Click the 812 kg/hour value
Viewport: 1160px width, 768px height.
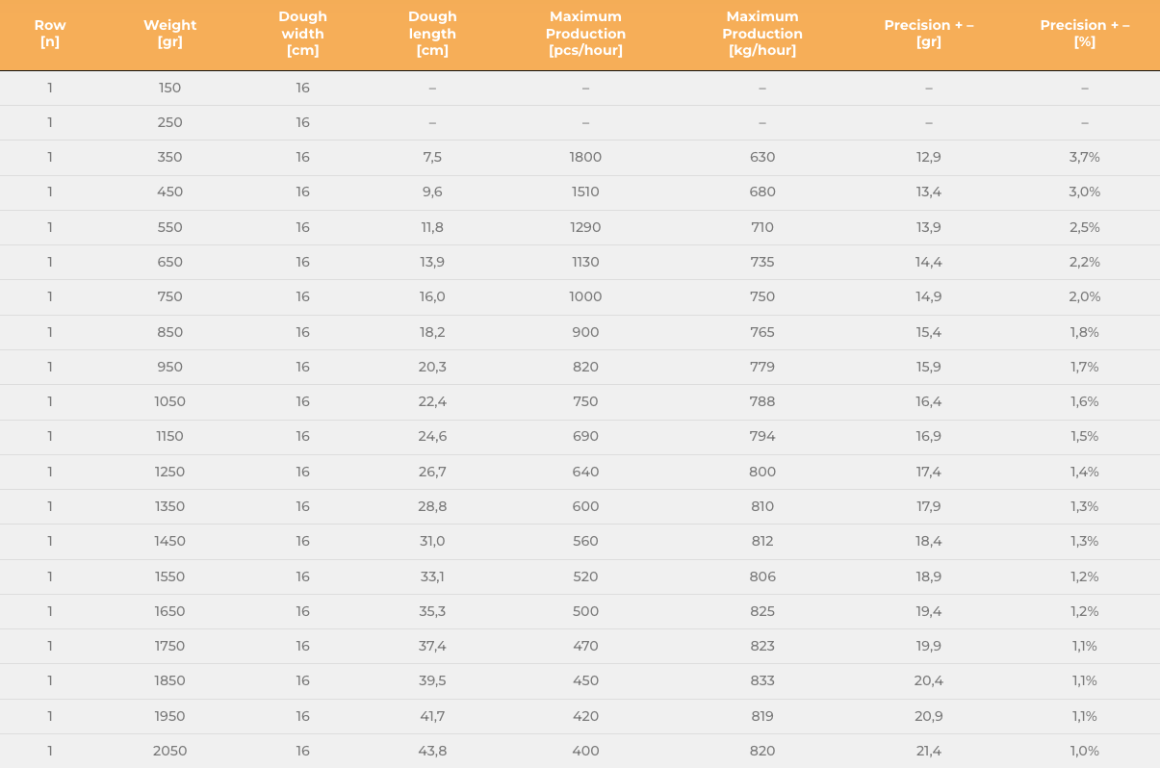click(762, 541)
